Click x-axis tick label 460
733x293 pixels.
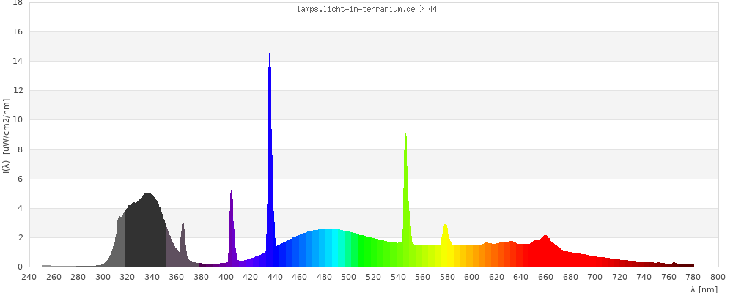tap(300, 277)
